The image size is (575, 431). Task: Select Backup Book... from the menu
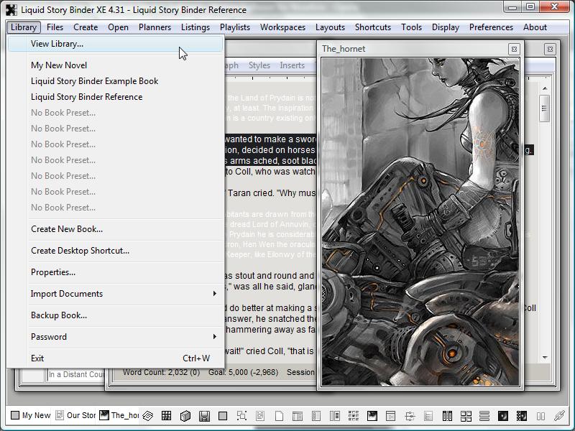(x=59, y=315)
